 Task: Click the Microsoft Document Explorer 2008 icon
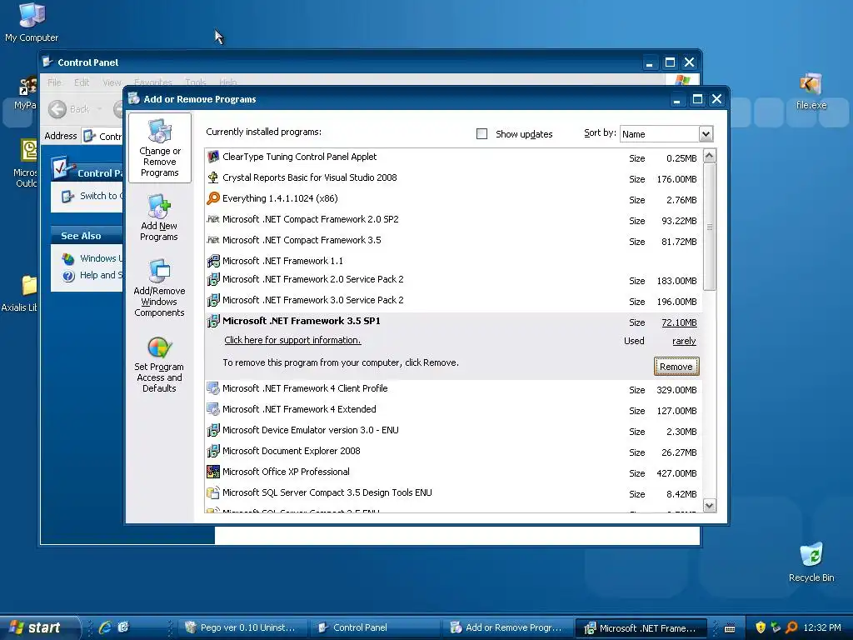coord(213,451)
